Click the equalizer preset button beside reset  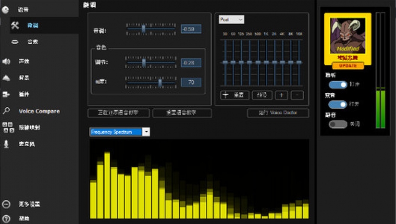click(x=262, y=95)
